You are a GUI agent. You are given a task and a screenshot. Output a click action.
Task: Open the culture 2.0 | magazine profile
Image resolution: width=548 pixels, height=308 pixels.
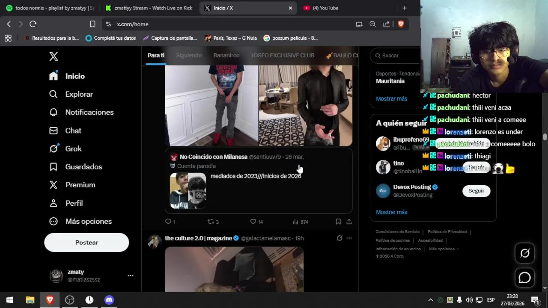coord(198,238)
